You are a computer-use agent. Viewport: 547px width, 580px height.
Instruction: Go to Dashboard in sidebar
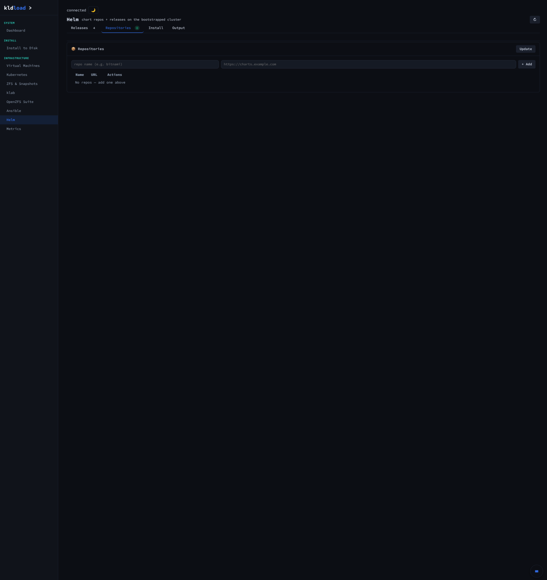coord(29,31)
